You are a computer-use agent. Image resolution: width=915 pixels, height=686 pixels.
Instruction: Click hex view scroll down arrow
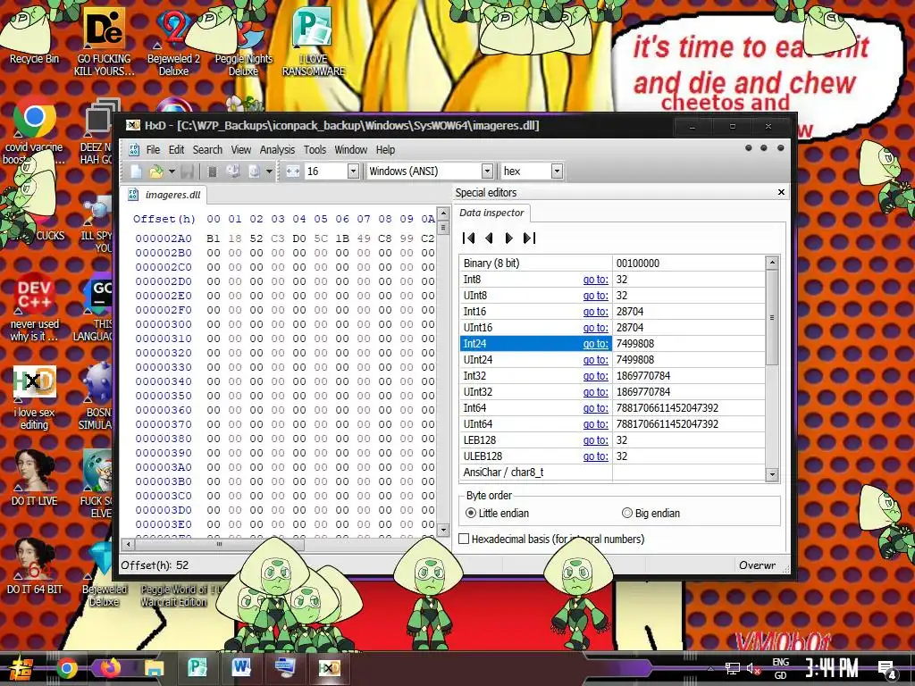[x=443, y=530]
